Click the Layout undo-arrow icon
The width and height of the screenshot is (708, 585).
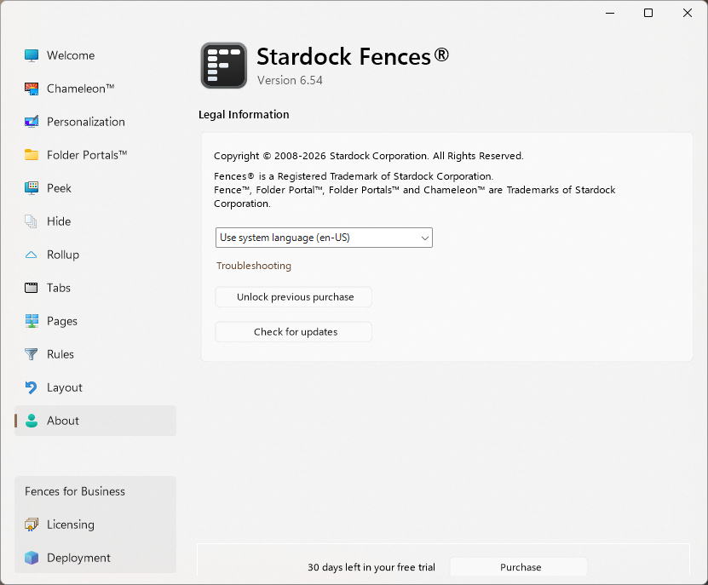[x=32, y=387]
